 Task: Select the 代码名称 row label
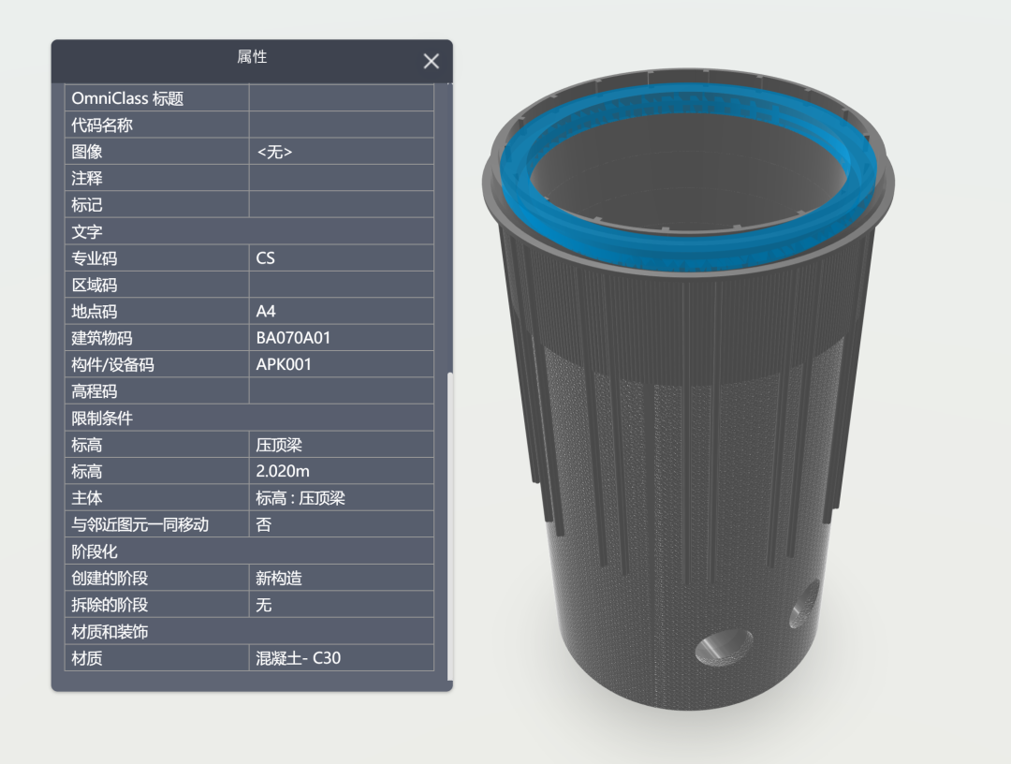[102, 125]
